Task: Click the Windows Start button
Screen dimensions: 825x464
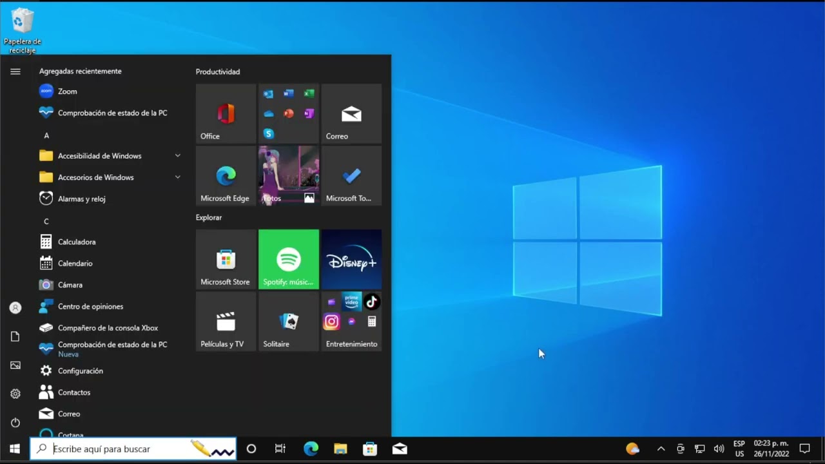Action: click(15, 449)
